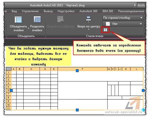Select table row header 4
The width and height of the screenshot is (150, 117).
coord(9,83)
